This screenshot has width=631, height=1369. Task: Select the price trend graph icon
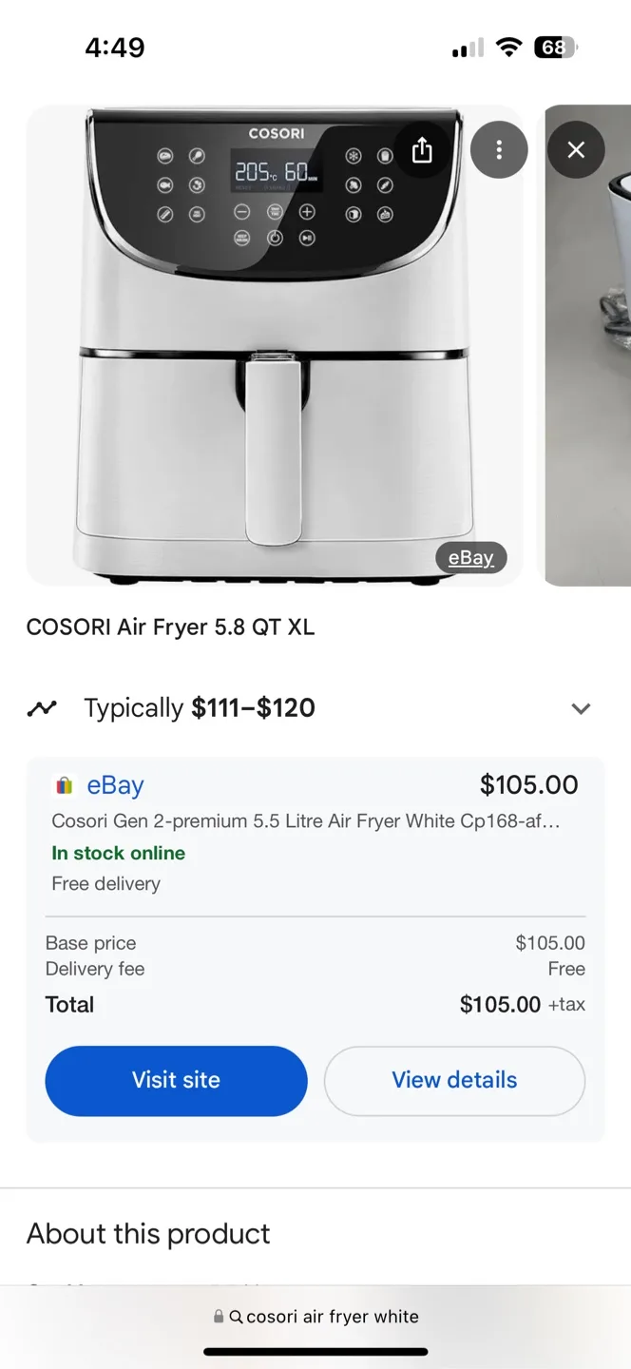point(43,707)
